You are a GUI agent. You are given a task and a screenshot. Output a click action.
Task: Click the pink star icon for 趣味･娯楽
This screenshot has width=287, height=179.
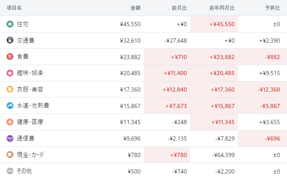[x=10, y=73]
